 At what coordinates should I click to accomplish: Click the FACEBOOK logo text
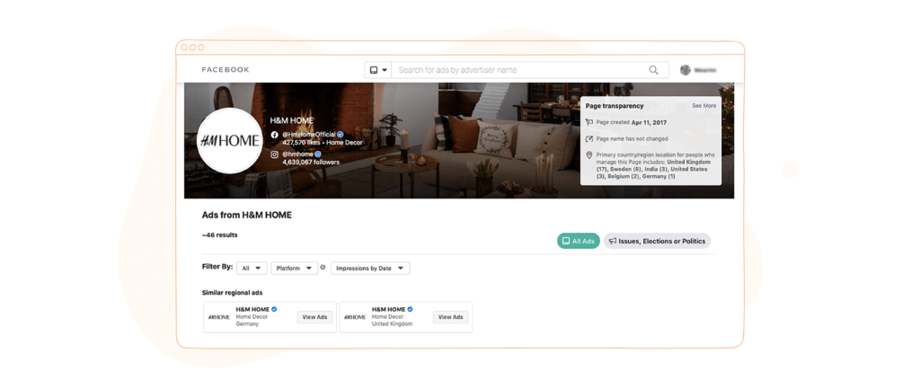(x=226, y=70)
